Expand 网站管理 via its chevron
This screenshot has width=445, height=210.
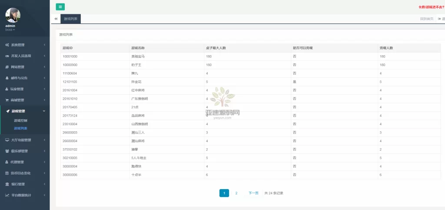coord(45,67)
